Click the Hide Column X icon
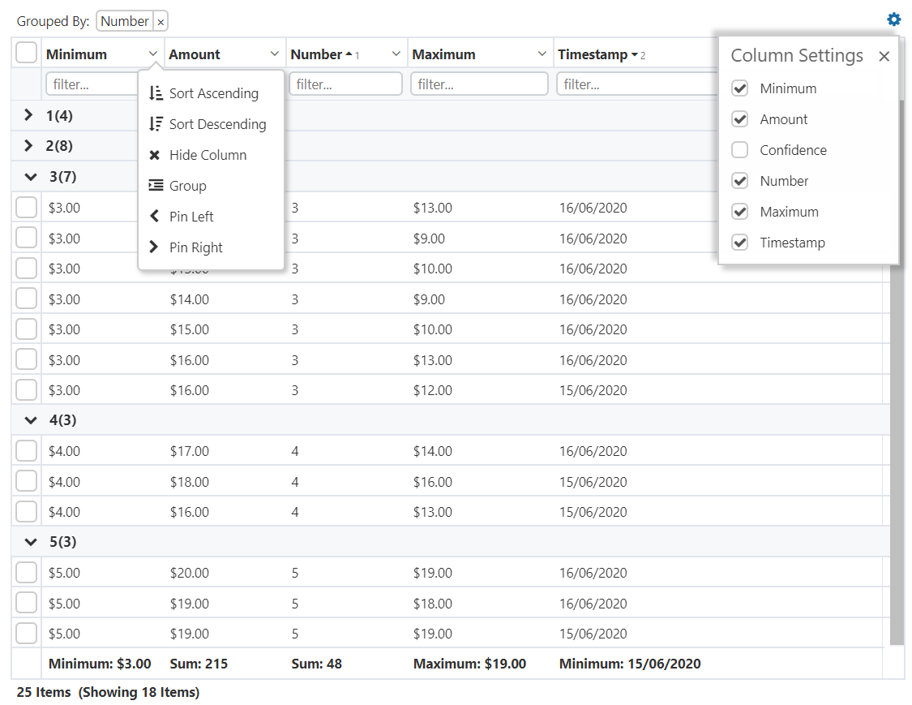Screen dimensions: 912x705 click(155, 155)
